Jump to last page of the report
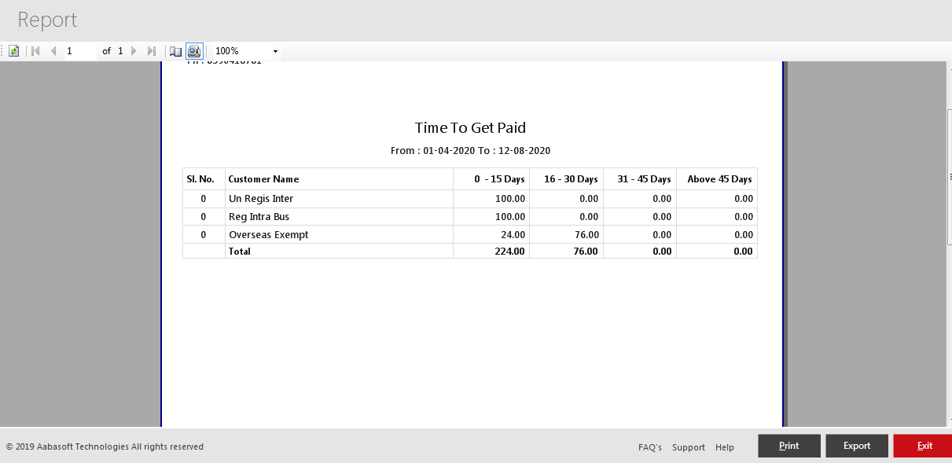 152,51
